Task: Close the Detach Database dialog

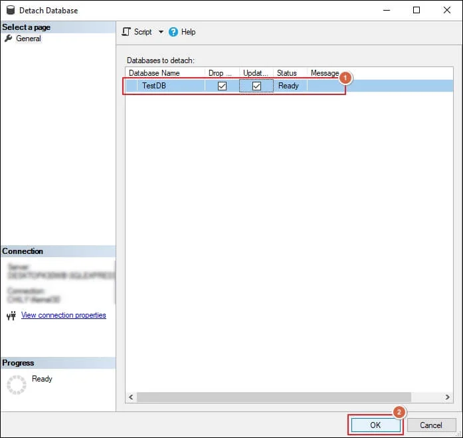Action: (x=447, y=11)
